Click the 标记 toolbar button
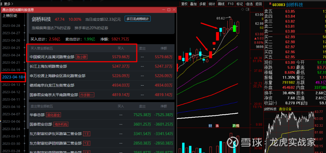 [239, 4]
